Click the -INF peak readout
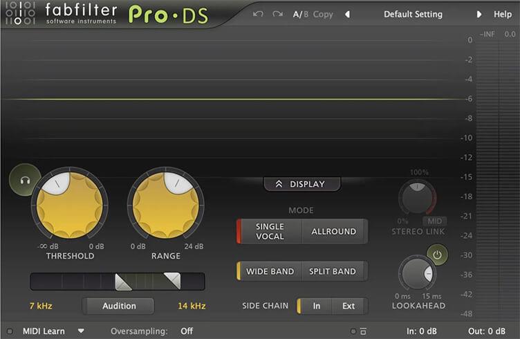 (488, 34)
